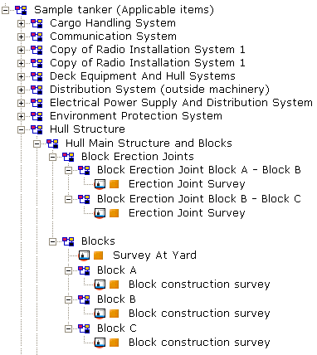Collapse the Block Erection Joints node
This screenshot has height=355, width=317.
point(52,158)
